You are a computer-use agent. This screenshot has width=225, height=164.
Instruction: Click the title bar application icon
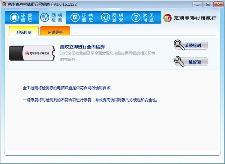4,4
